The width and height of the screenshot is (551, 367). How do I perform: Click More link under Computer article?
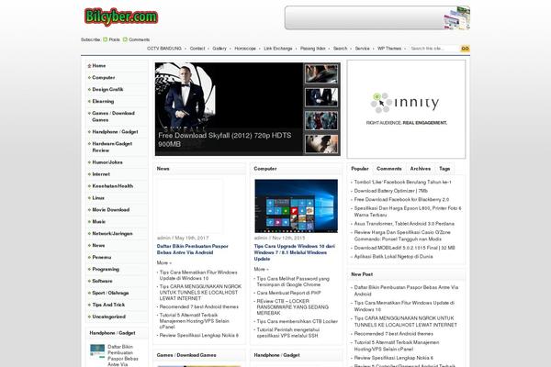click(x=261, y=270)
